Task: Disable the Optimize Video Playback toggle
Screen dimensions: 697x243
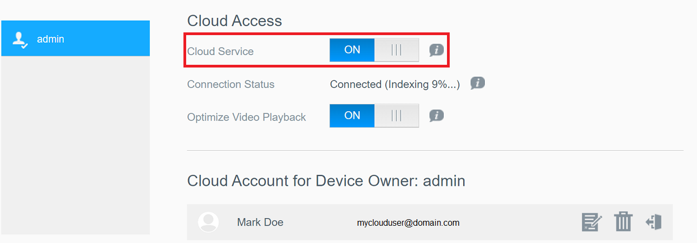Action: 374,116
